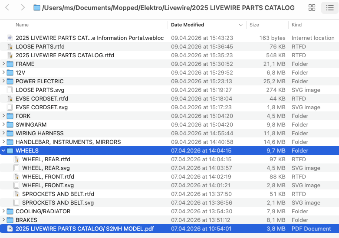Image resolution: width=339 pixels, height=238 pixels.
Task: Sort by the Kind column header
Action: [x=297, y=25]
